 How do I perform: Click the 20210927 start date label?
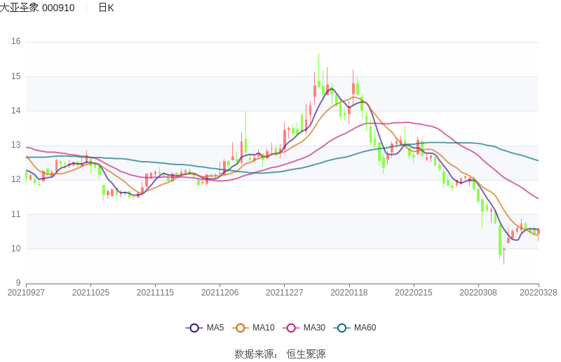point(26,293)
